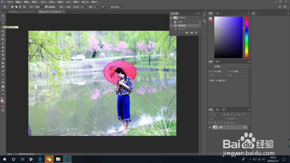Open layer fill dropdown arrow
The height and width of the screenshot is (163, 290).
pos(243,122)
